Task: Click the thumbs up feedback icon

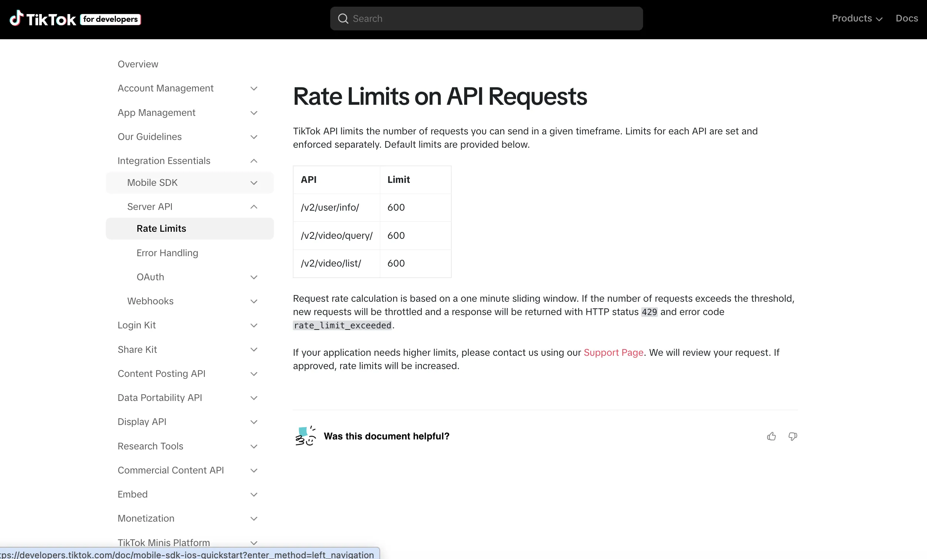Action: coord(771,436)
